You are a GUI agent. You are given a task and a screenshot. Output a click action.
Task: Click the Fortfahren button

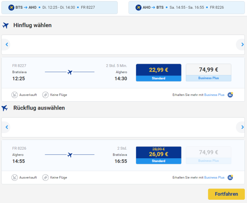[x=226, y=194]
